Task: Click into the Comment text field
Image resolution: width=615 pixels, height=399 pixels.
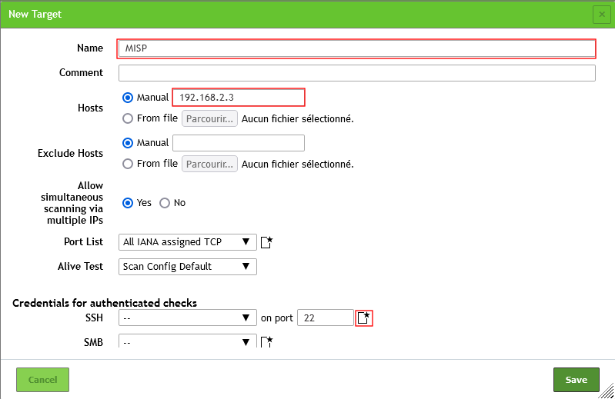Action: point(356,73)
